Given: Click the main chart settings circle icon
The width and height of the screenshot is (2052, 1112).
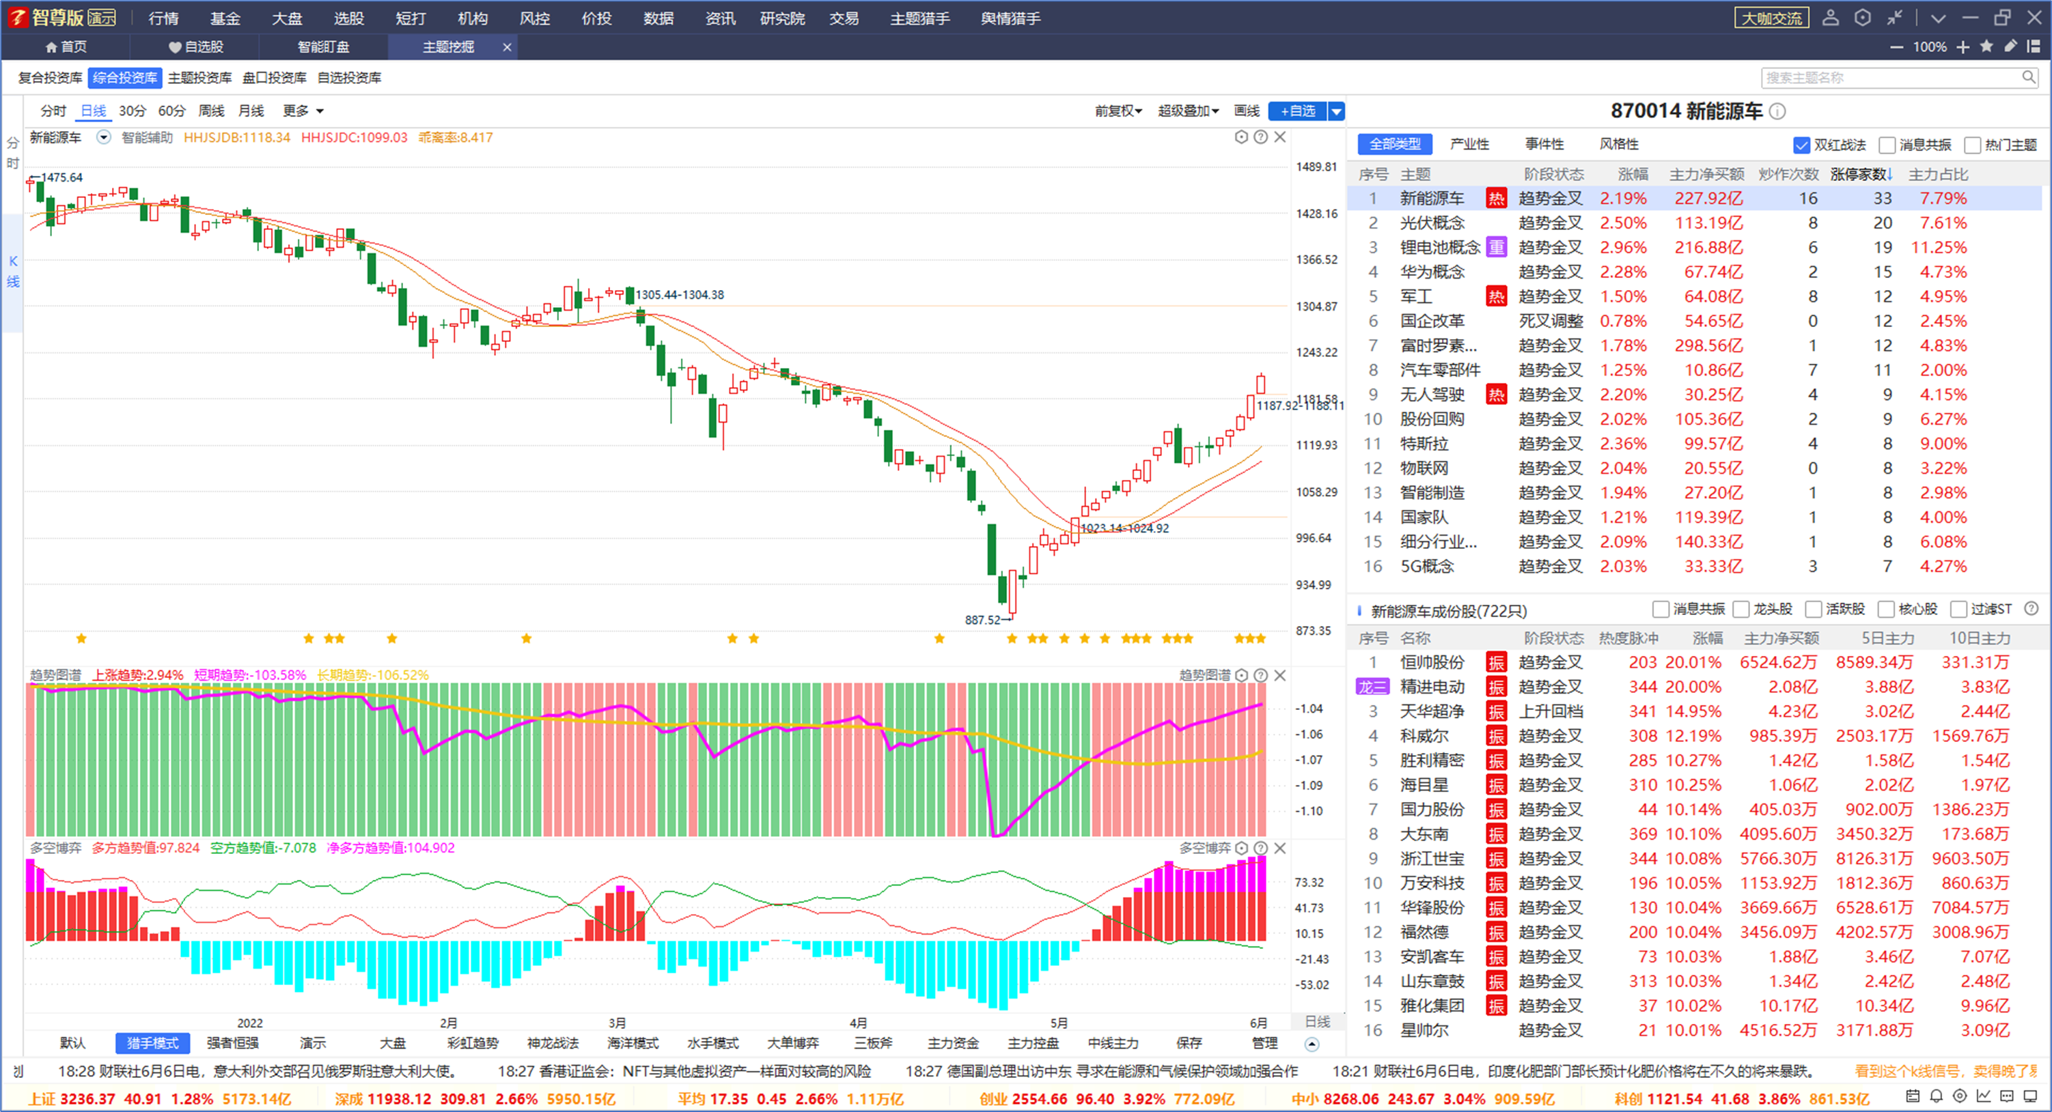Looking at the screenshot, I should pyautogui.click(x=1241, y=137).
